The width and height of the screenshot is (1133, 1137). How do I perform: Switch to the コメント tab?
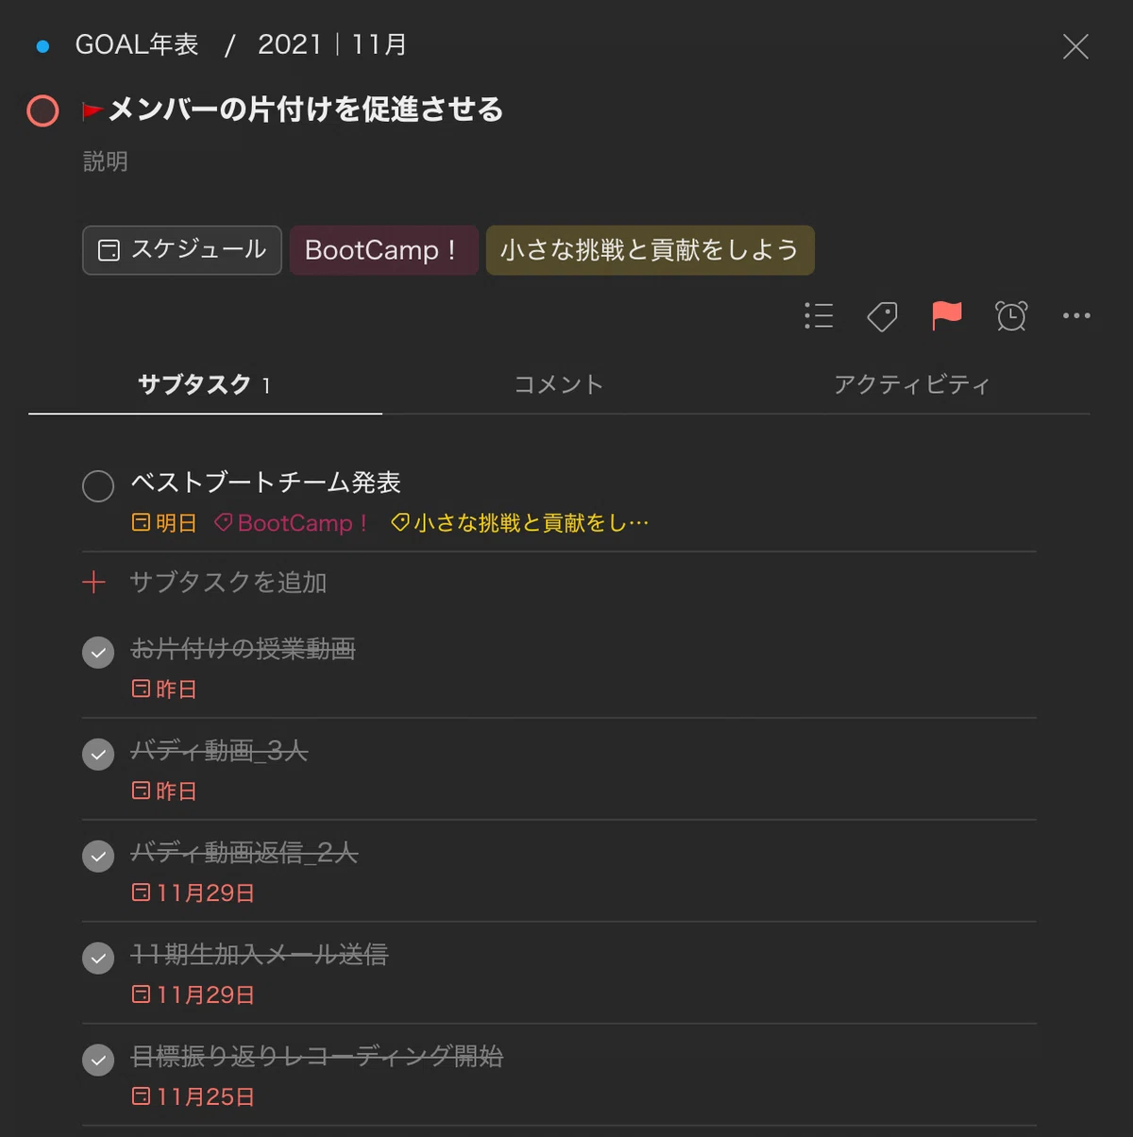(x=558, y=384)
